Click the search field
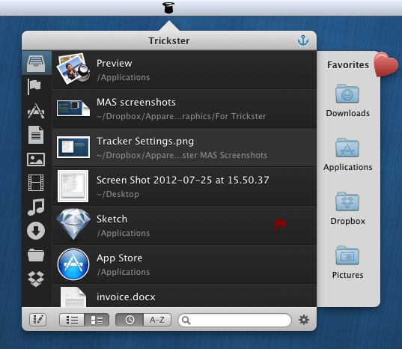This screenshot has width=402, height=349. coord(234,320)
